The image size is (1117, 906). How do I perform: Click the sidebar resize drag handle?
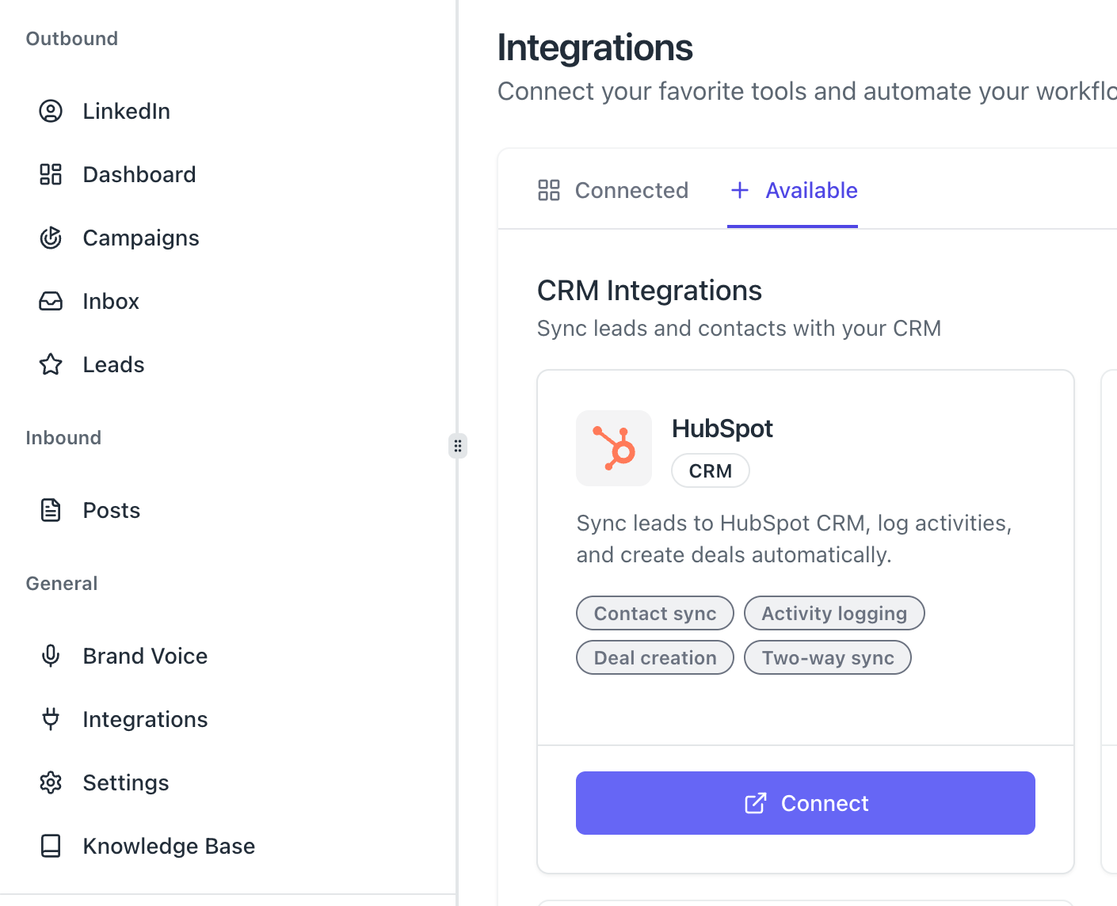[458, 446]
